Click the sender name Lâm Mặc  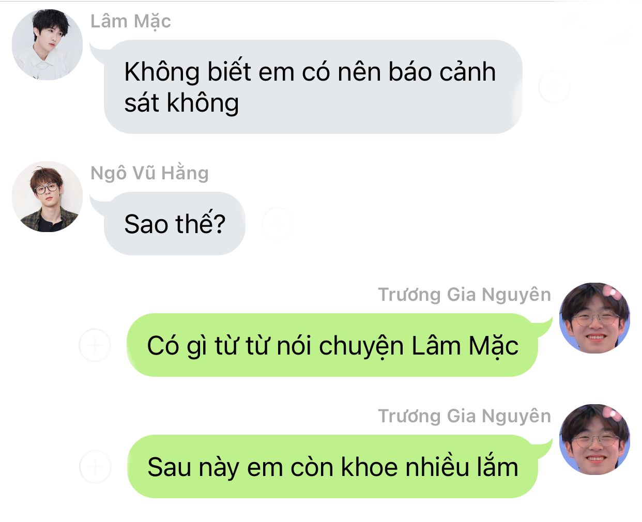point(130,22)
